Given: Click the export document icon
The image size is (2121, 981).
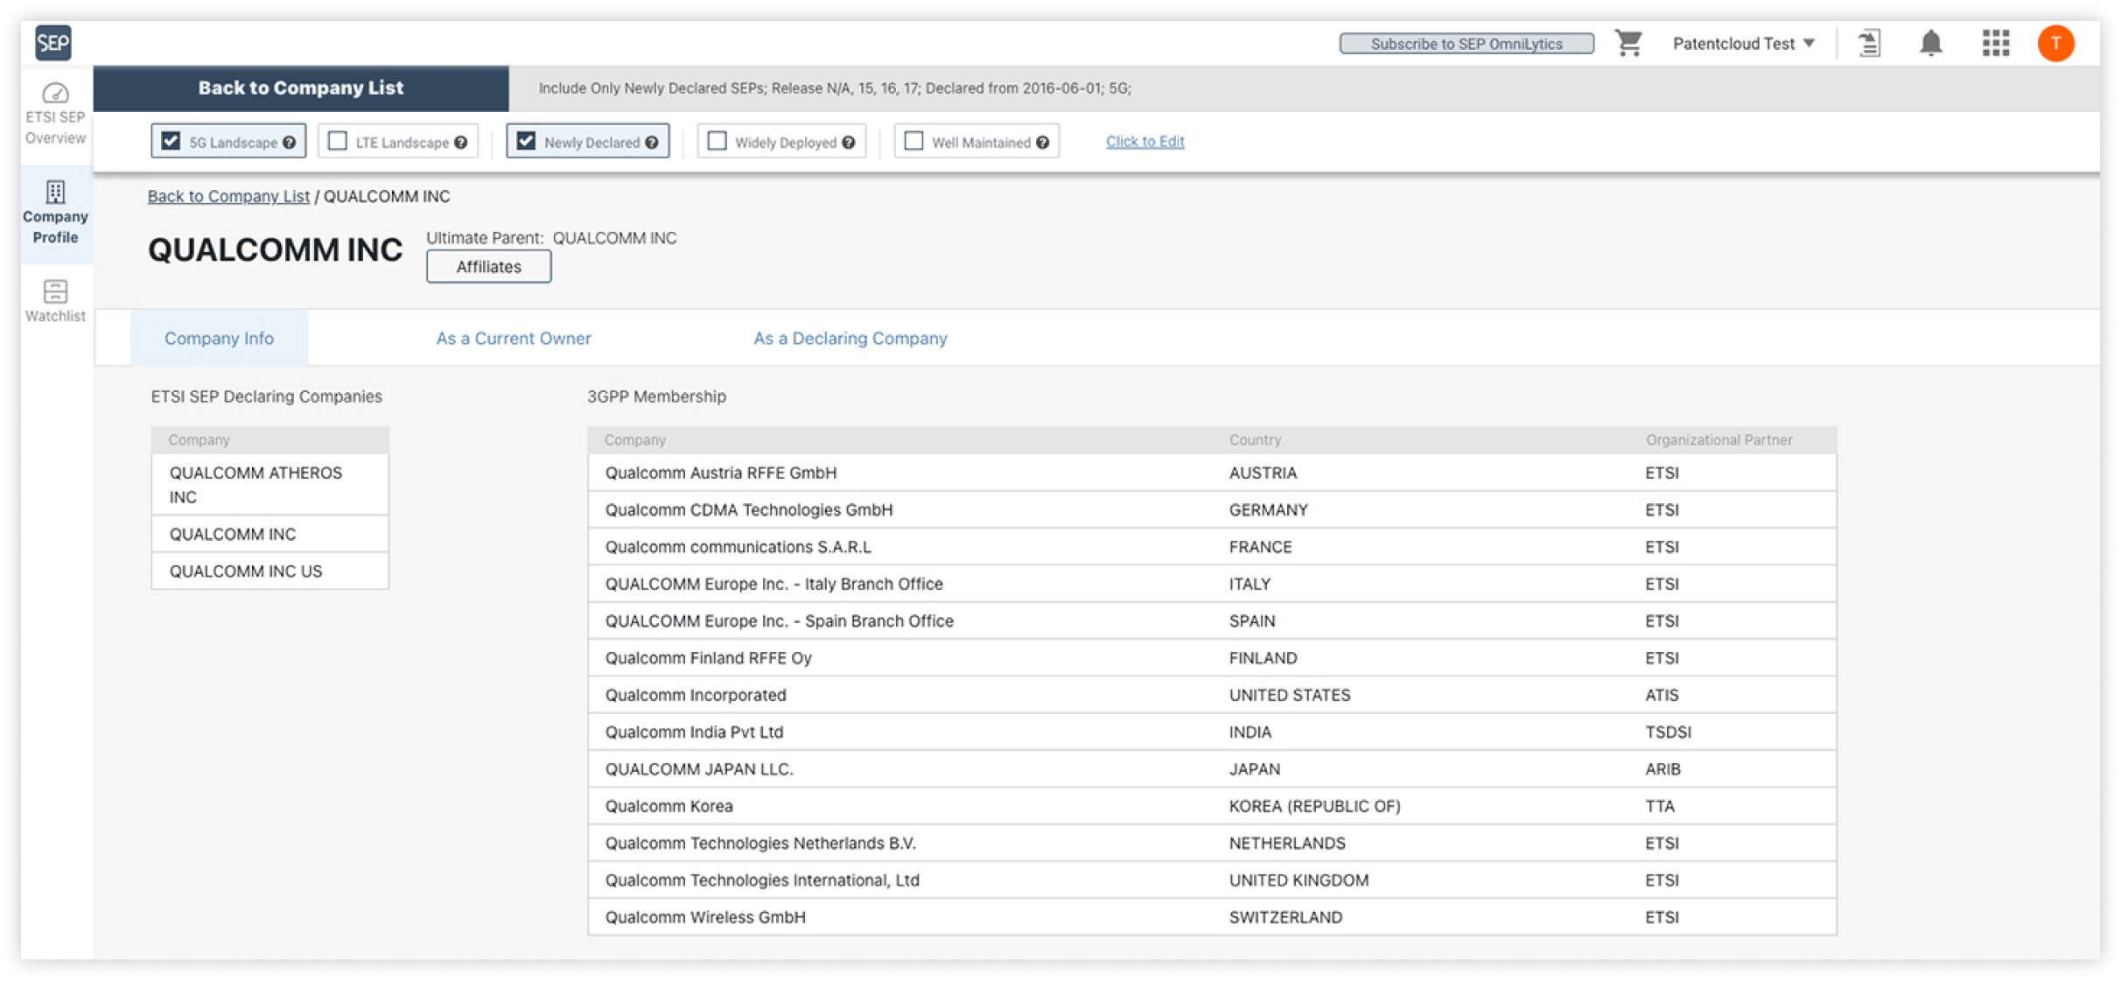Looking at the screenshot, I should click(1869, 43).
